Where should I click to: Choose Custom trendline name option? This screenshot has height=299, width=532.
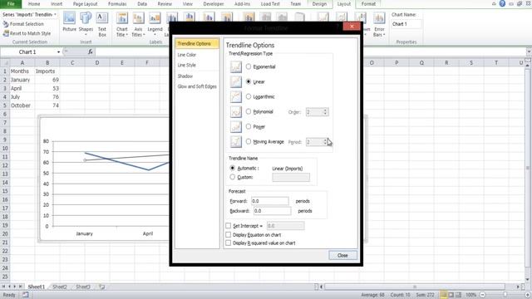(233, 177)
